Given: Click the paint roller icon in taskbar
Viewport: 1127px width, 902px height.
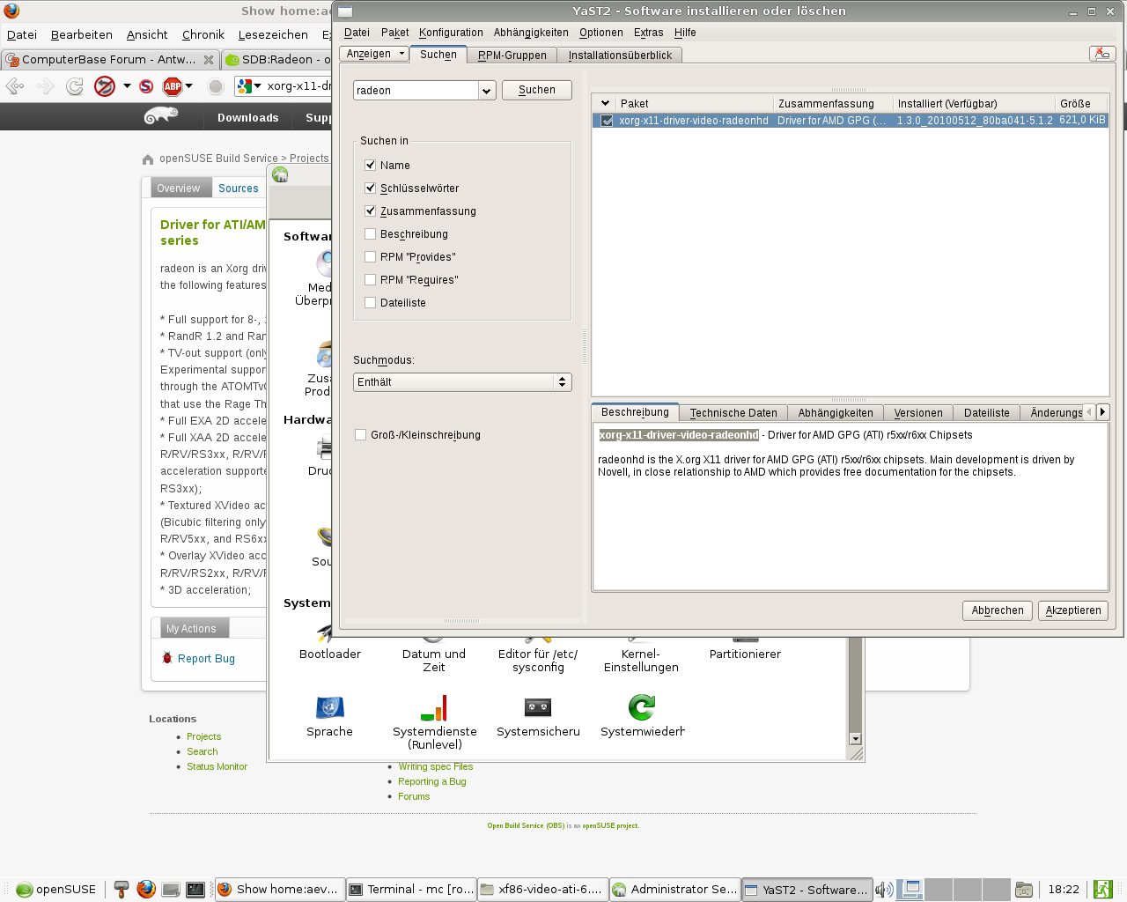Looking at the screenshot, I should pos(122,889).
